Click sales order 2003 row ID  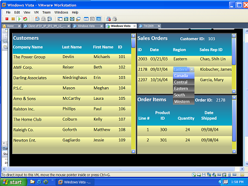[142, 59]
